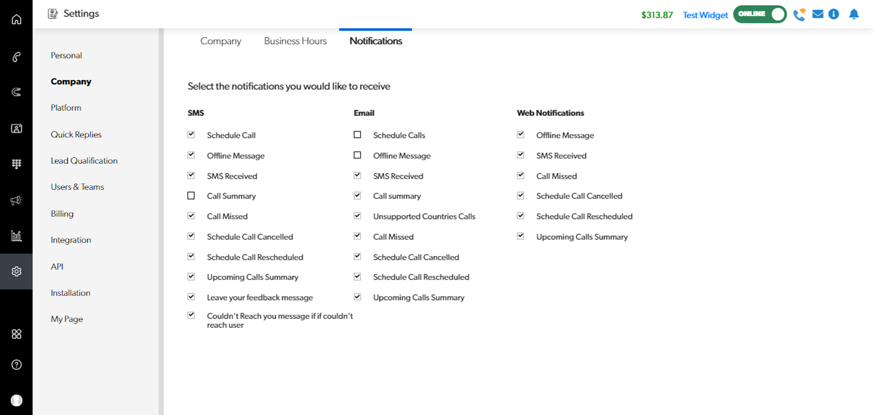Open the megaphone campaigns icon
Screen dimensions: 874x415
pos(16,200)
